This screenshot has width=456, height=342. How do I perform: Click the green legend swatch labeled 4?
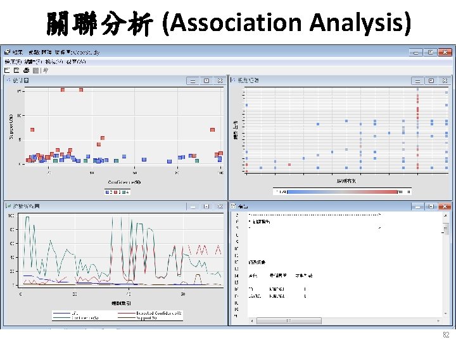(124, 192)
